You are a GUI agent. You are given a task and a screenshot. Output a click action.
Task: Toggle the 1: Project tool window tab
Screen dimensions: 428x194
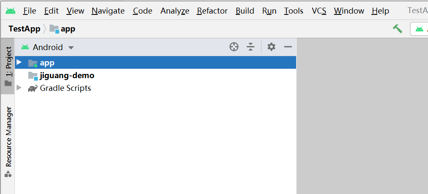(8, 66)
